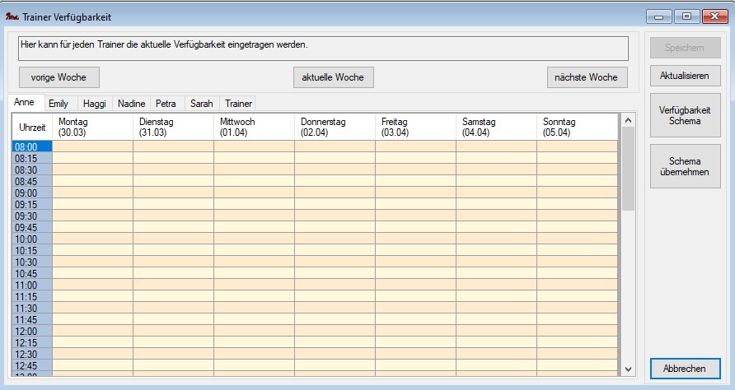735x390 pixels.
Task: Click the Aktualisieren button
Action: [x=685, y=76]
